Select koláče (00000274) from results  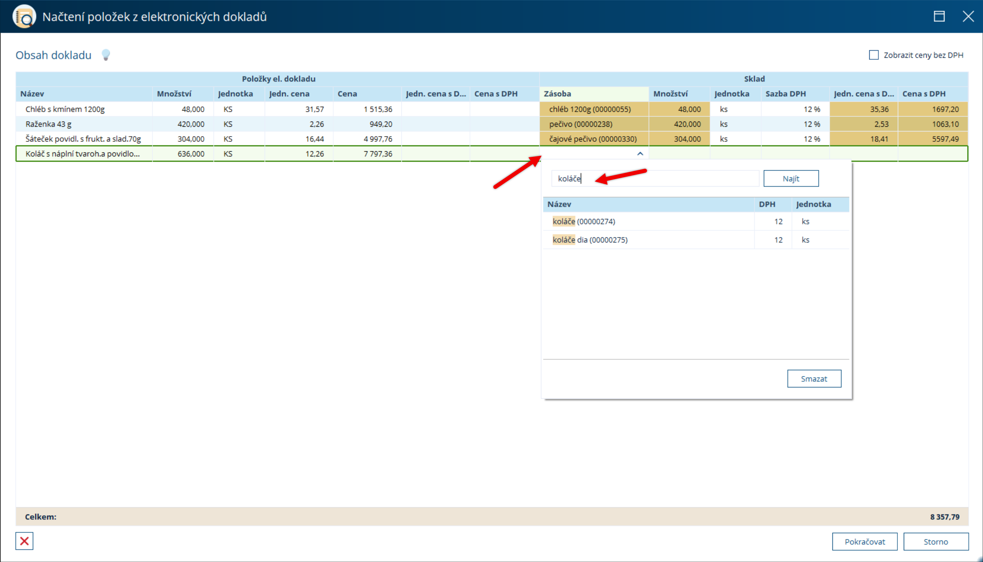[584, 221]
